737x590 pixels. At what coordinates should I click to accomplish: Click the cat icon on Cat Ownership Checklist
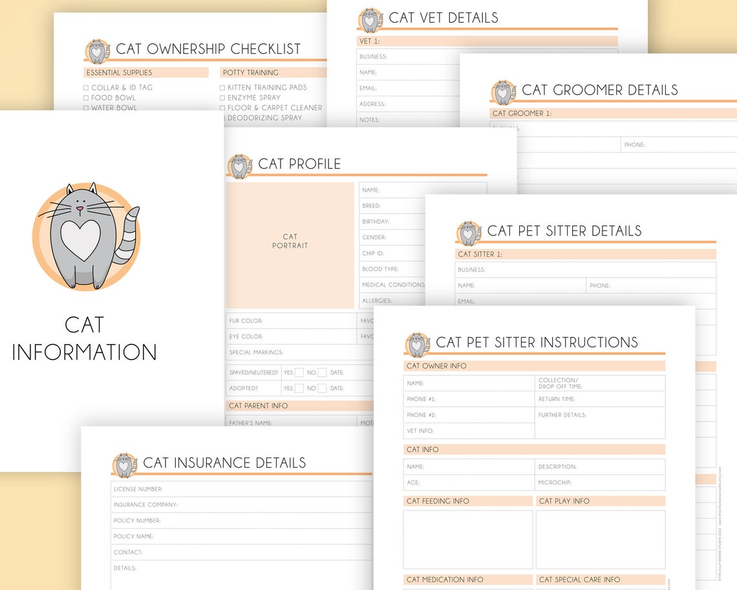(98, 49)
